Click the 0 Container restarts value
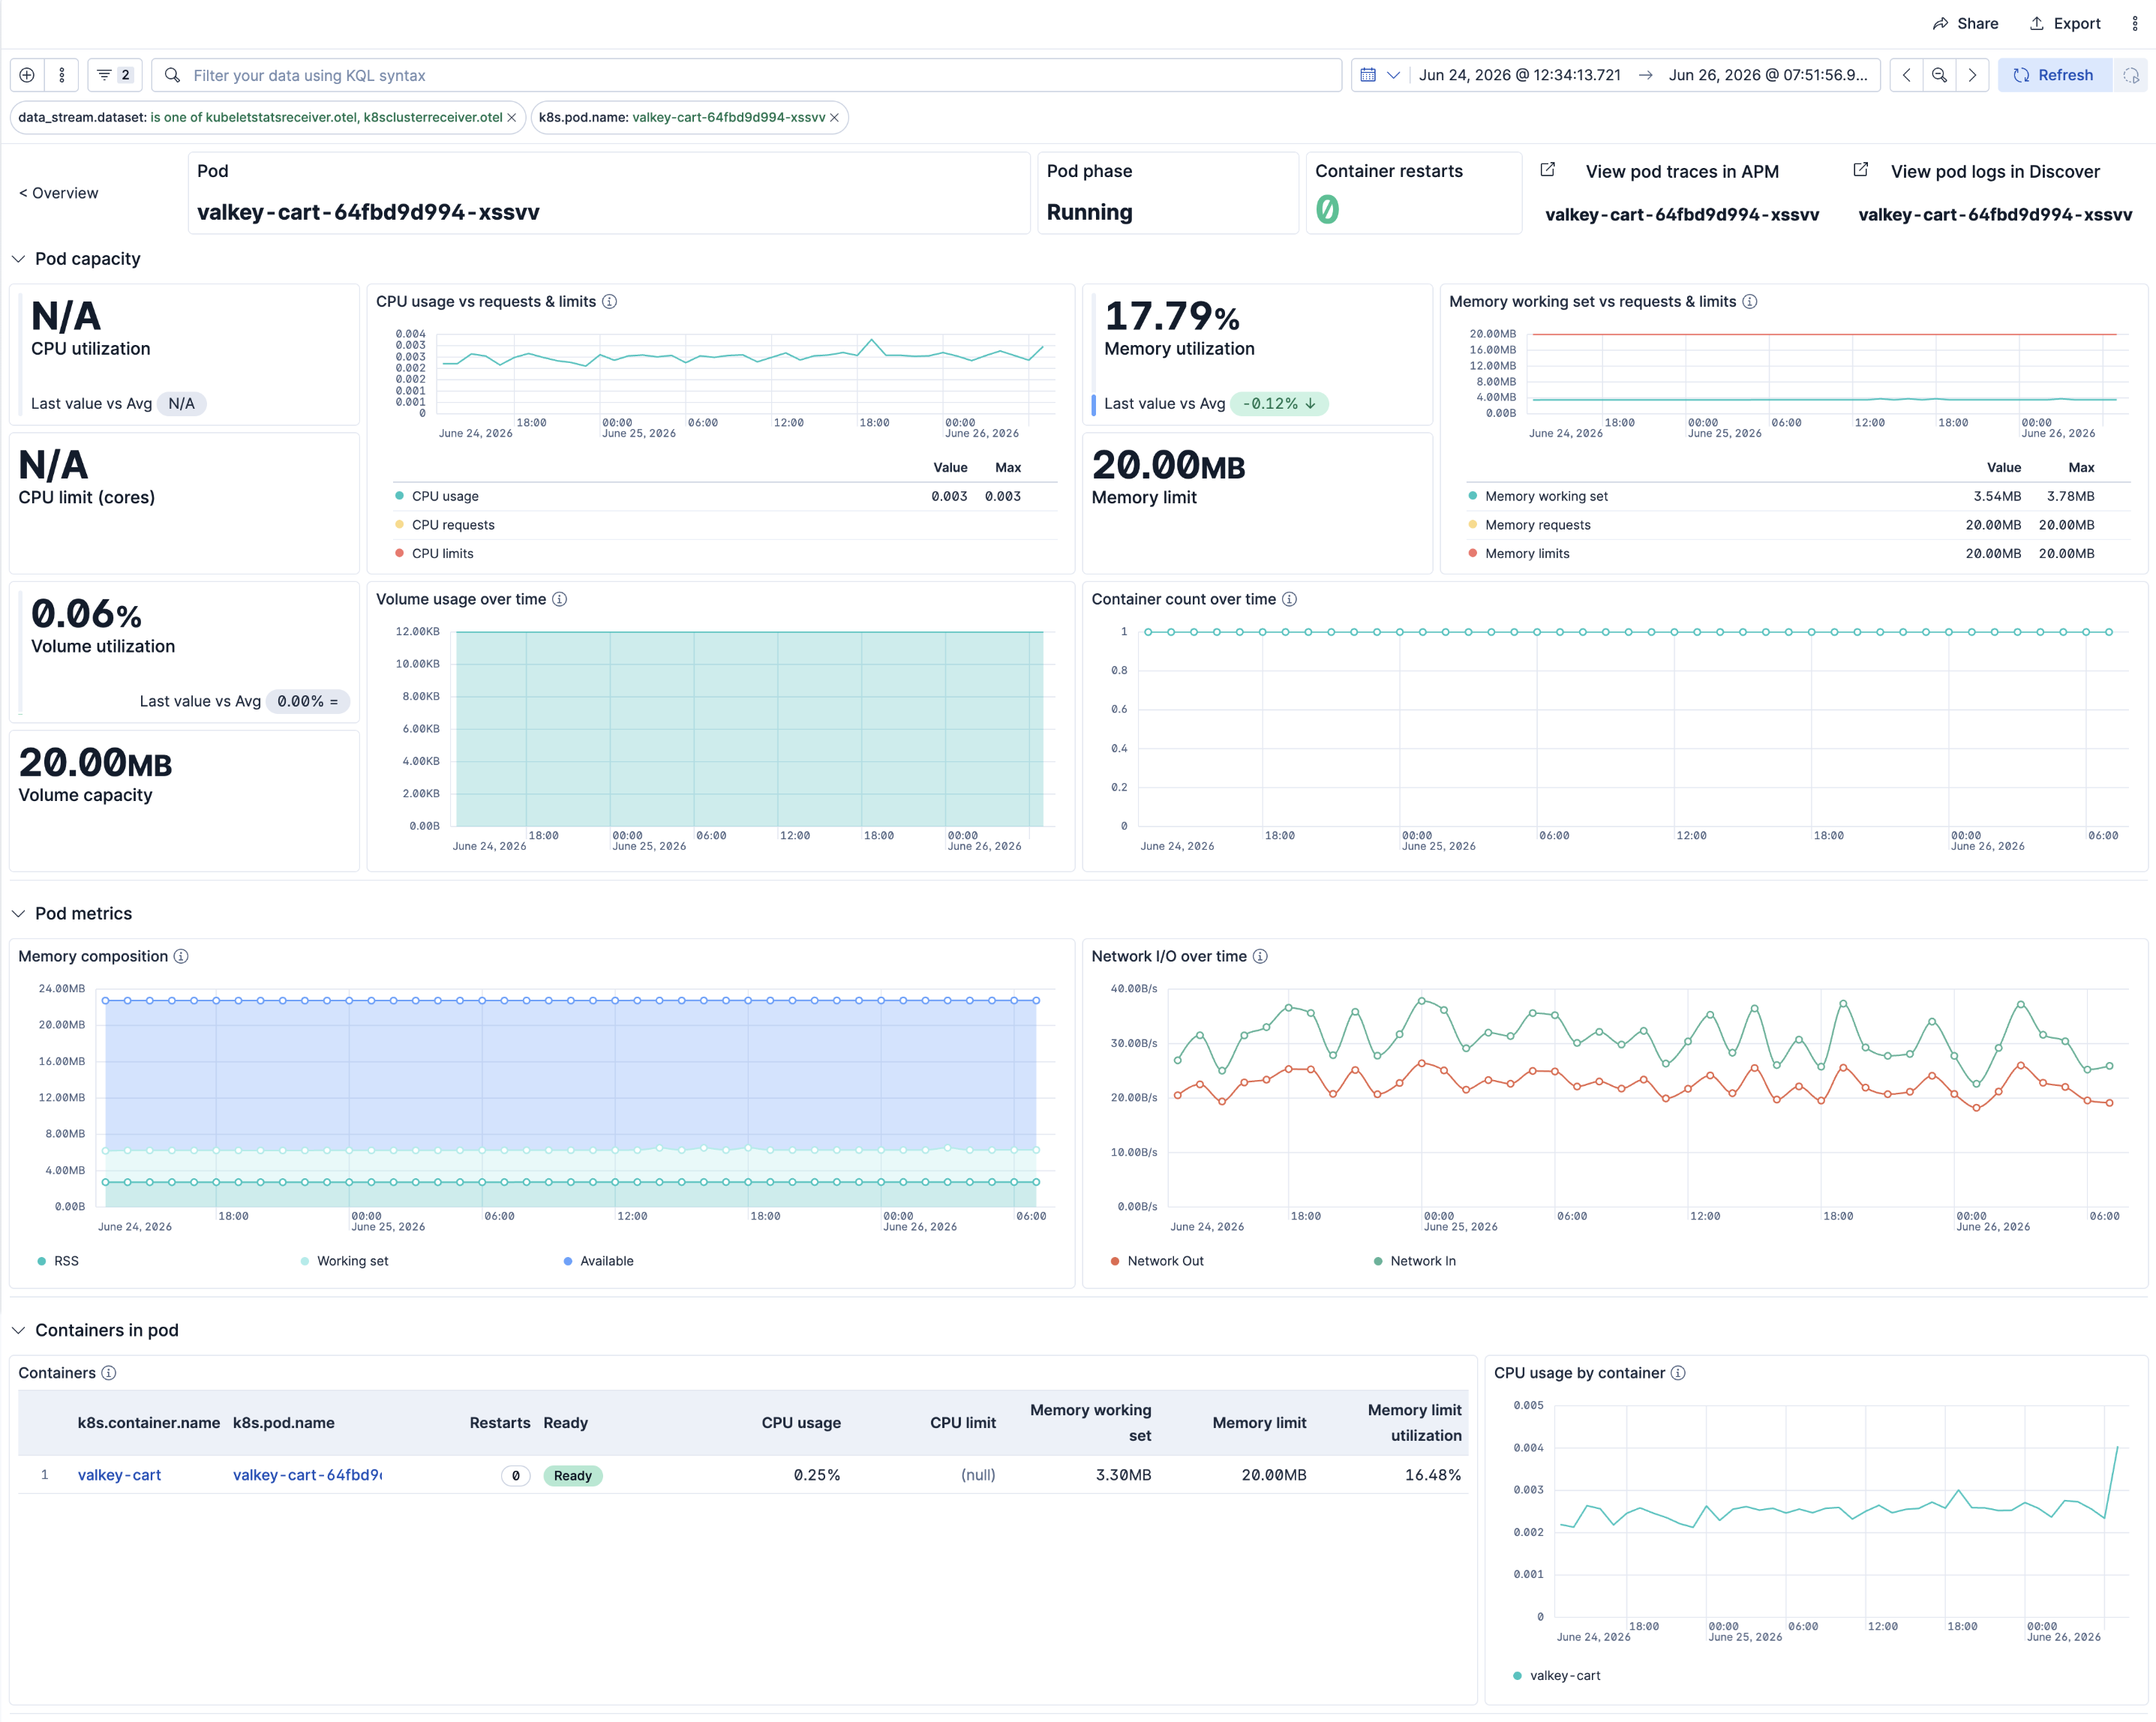2156x1722 pixels. click(1327, 210)
